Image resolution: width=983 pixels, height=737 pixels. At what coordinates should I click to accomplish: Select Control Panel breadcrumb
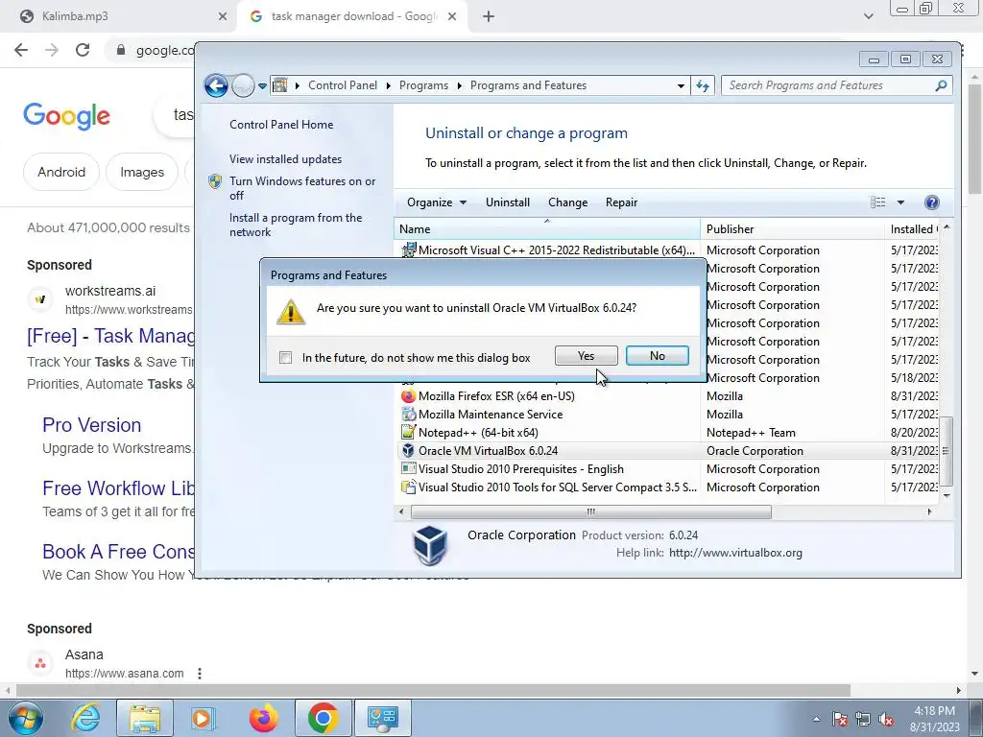coord(343,85)
